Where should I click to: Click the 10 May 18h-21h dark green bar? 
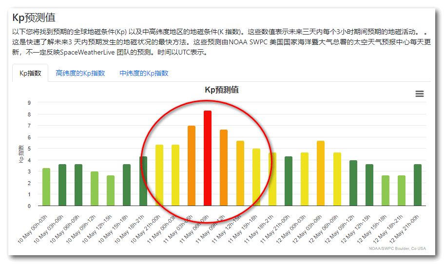(143, 181)
